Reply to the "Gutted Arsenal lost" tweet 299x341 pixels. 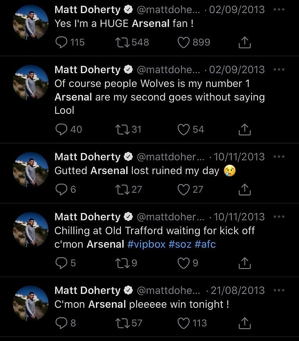point(61,189)
